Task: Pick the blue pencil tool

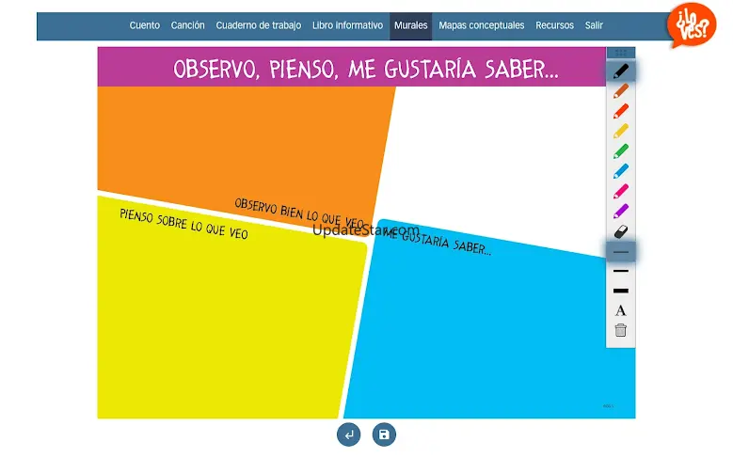Action: 620,171
